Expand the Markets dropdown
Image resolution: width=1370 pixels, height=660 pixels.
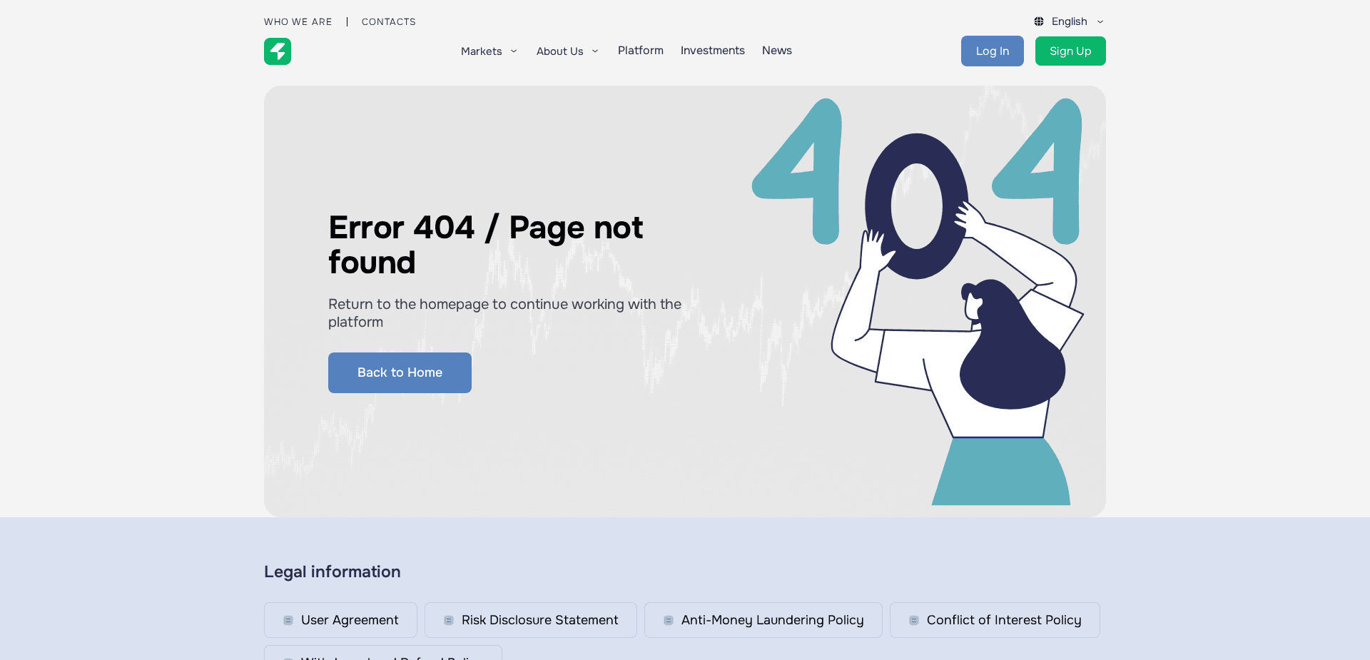(489, 51)
